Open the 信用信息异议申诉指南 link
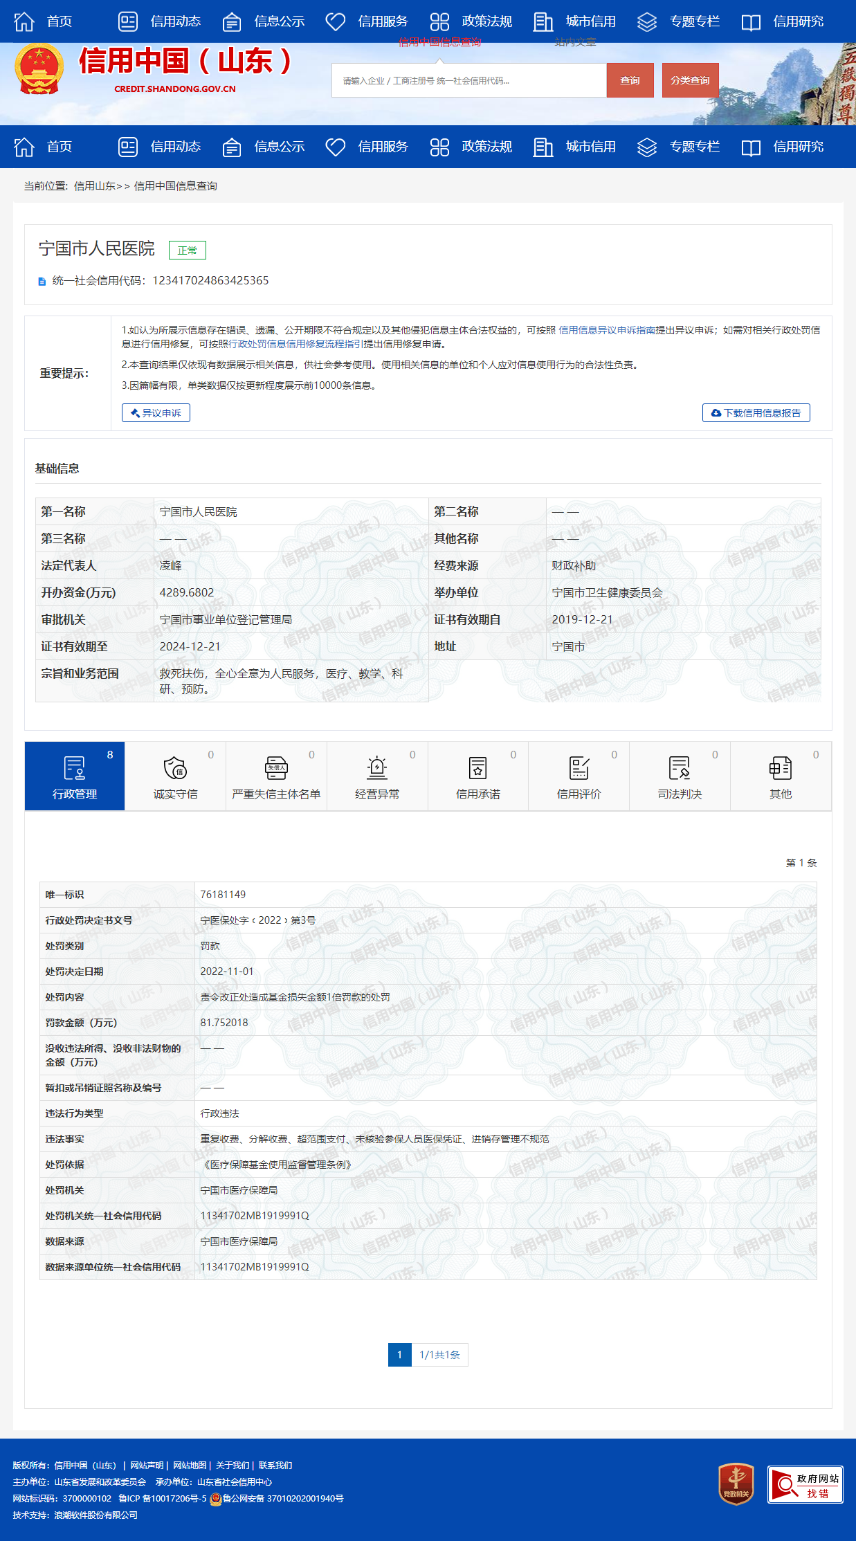 pyautogui.click(x=607, y=330)
